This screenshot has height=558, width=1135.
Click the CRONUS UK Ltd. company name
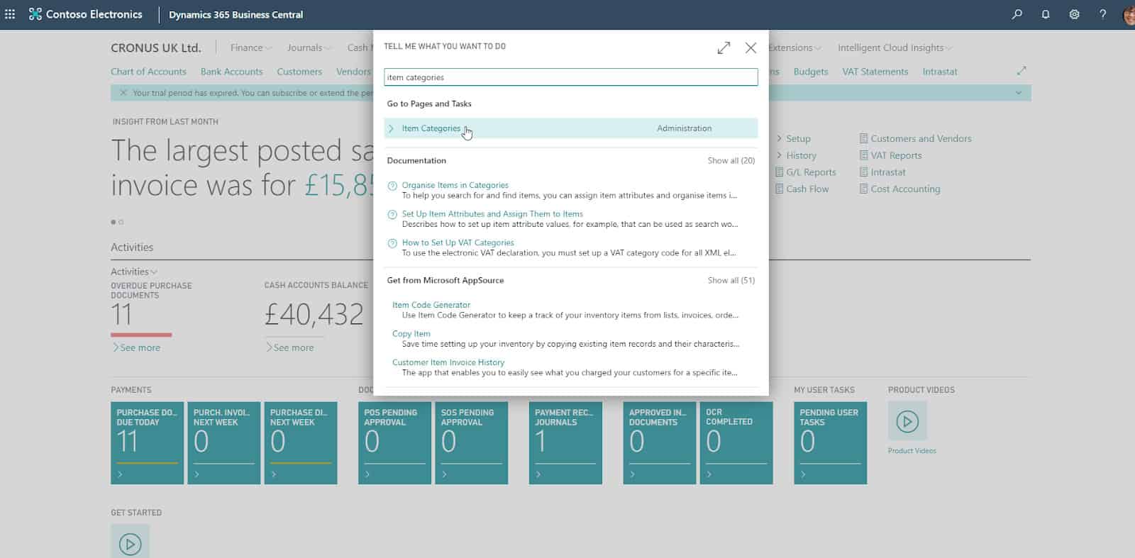[156, 48]
